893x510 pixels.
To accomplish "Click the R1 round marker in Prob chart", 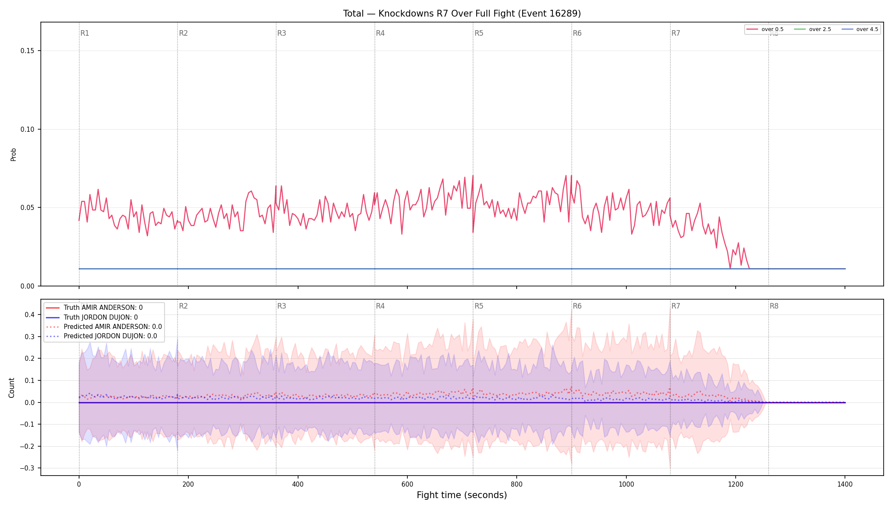I will (x=85, y=33).
